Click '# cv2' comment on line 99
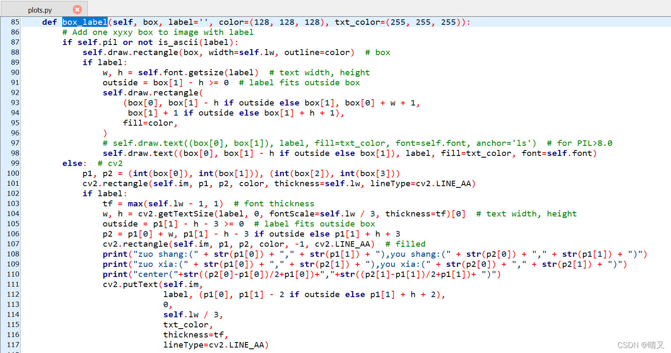671x353 pixels. tap(110, 163)
